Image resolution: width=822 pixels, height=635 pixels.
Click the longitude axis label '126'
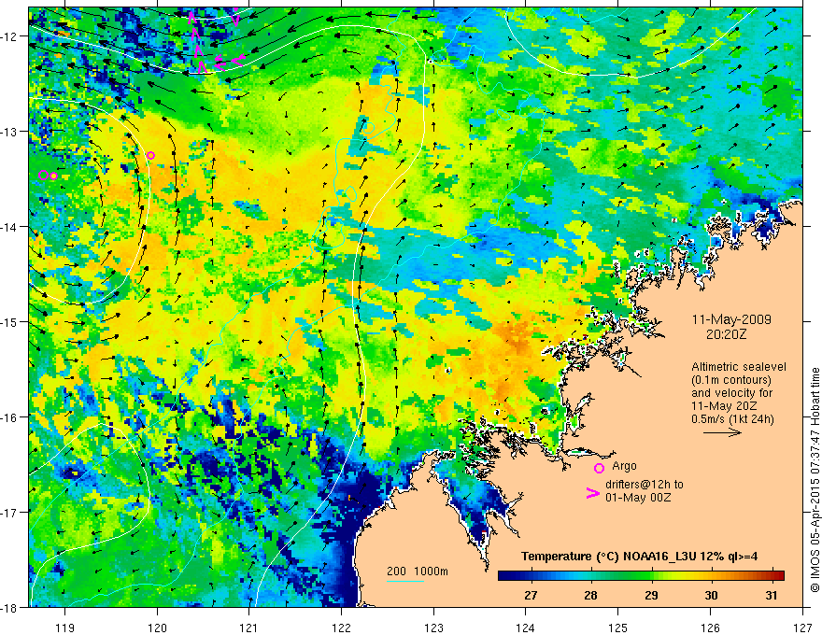(710, 628)
